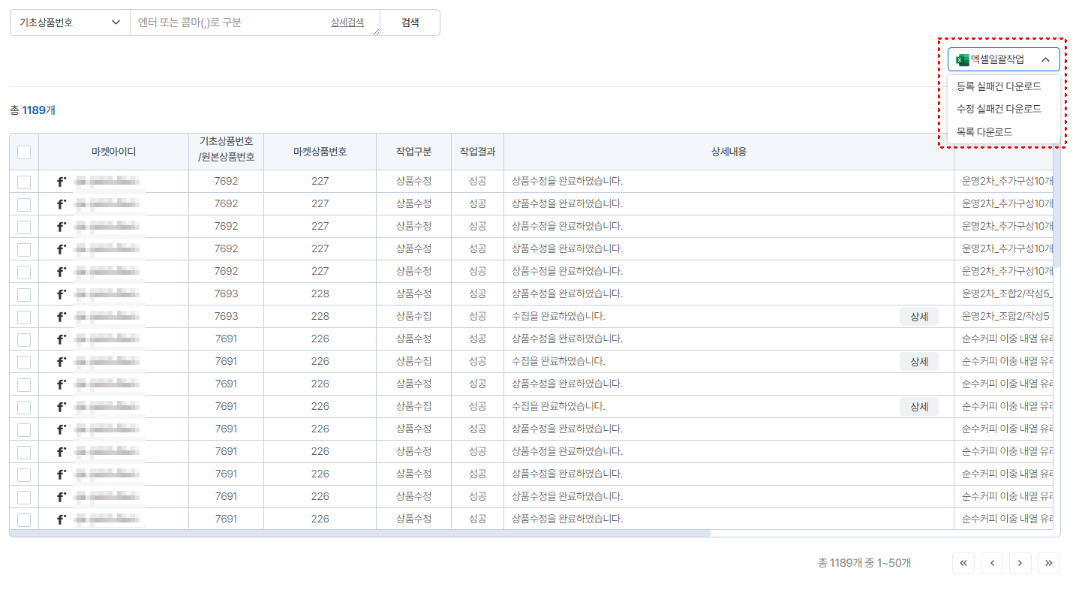Click the 작업구분 column header
Screen dimensions: 1073x590
[x=413, y=152]
